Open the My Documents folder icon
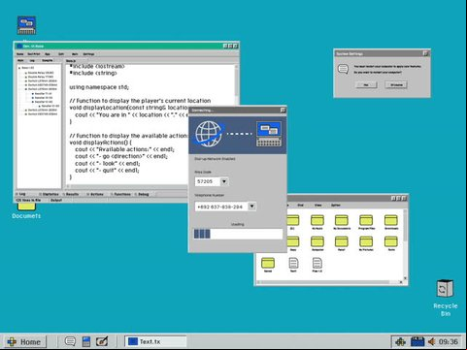Screen dimensions: 467x350 (342, 221)
